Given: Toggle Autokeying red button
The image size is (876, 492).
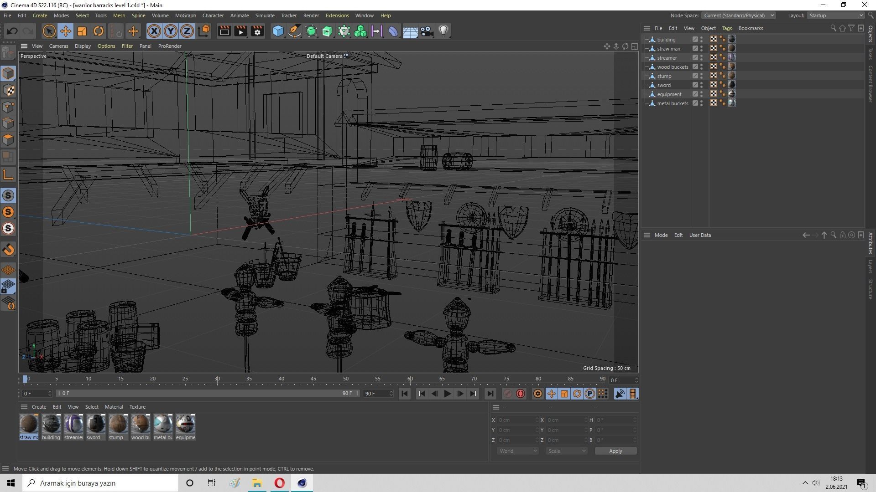Looking at the screenshot, I should tap(521, 394).
